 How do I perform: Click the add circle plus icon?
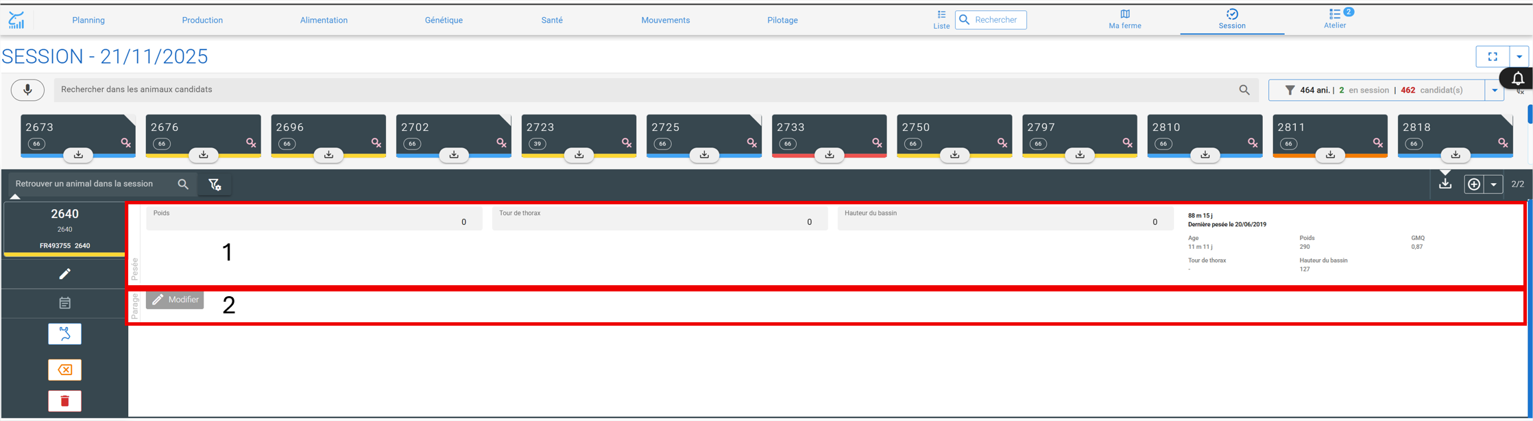click(x=1474, y=184)
